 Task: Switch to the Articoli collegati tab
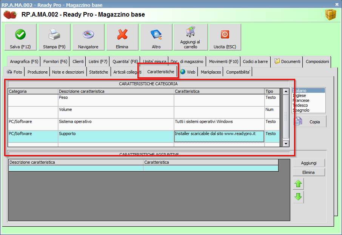coord(127,72)
